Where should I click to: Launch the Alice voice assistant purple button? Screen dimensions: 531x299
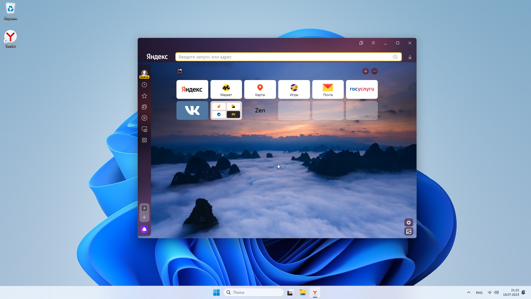[x=144, y=229]
